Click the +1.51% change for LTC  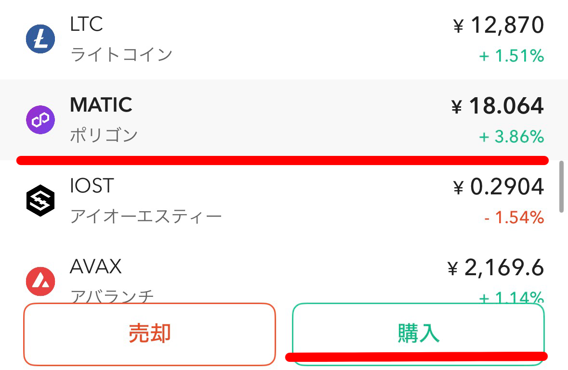coord(512,56)
